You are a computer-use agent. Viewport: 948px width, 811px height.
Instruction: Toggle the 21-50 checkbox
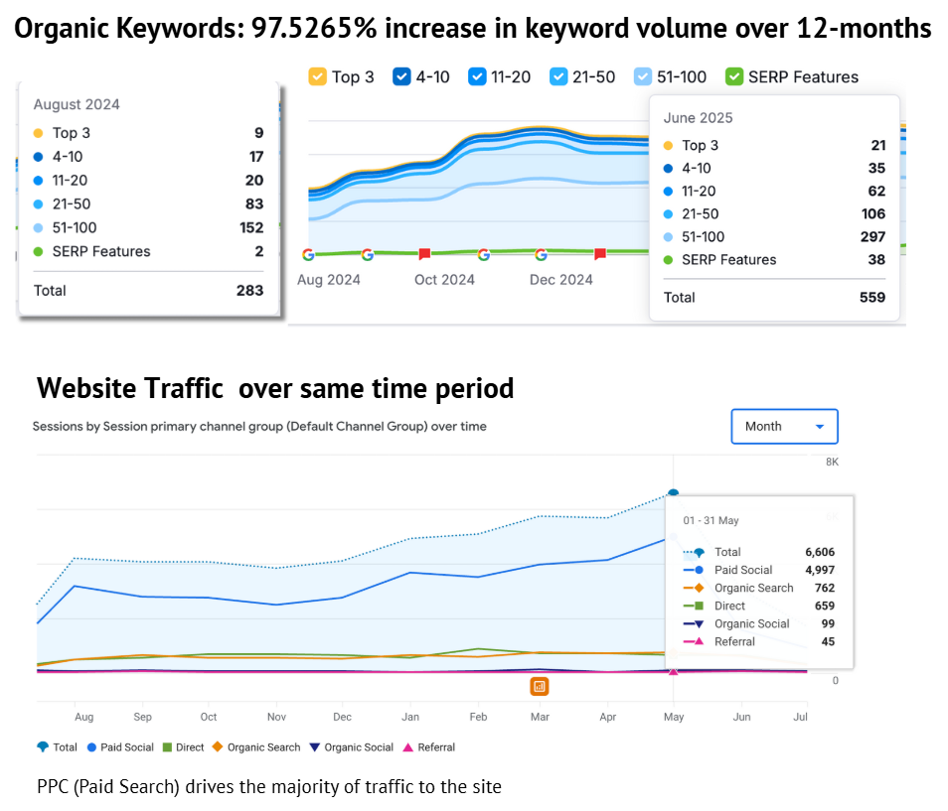pos(558,76)
